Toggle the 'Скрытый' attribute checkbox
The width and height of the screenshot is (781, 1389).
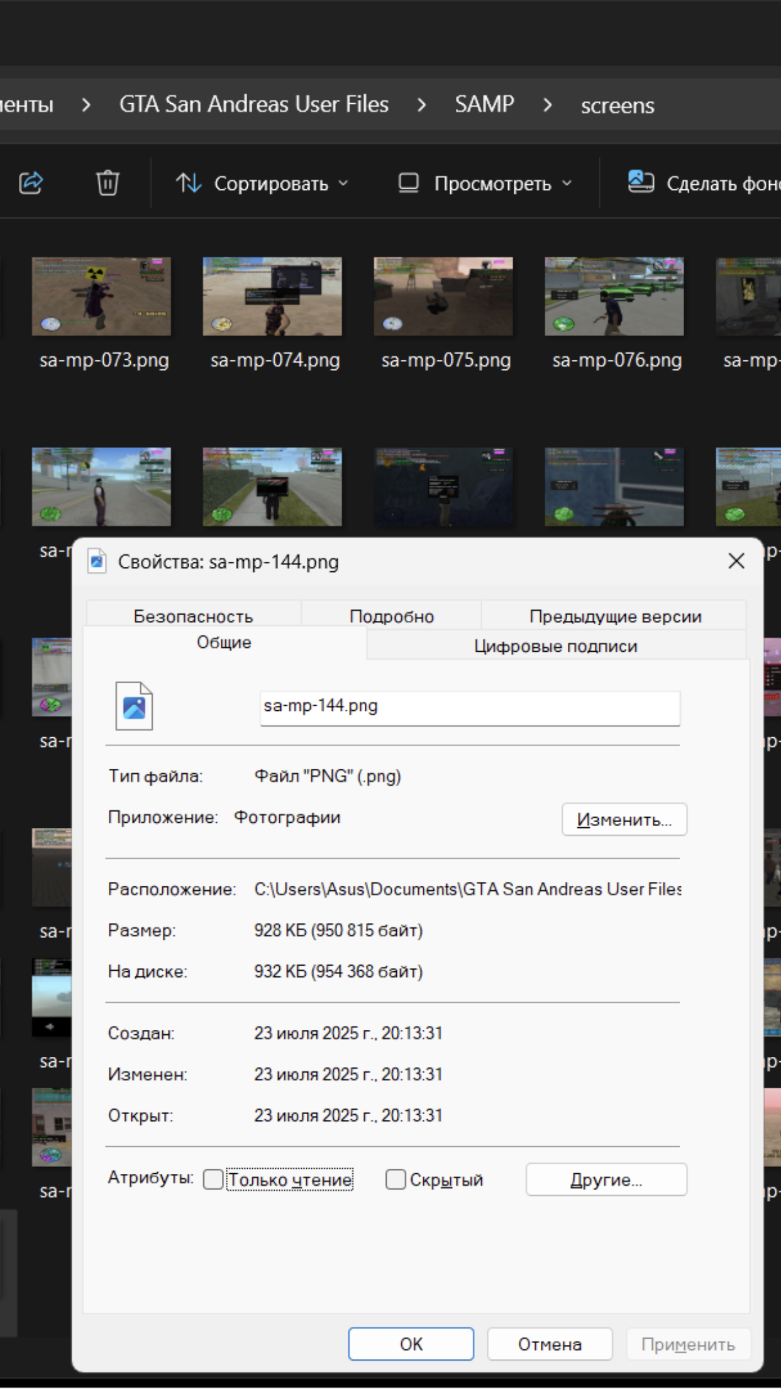(x=396, y=1180)
